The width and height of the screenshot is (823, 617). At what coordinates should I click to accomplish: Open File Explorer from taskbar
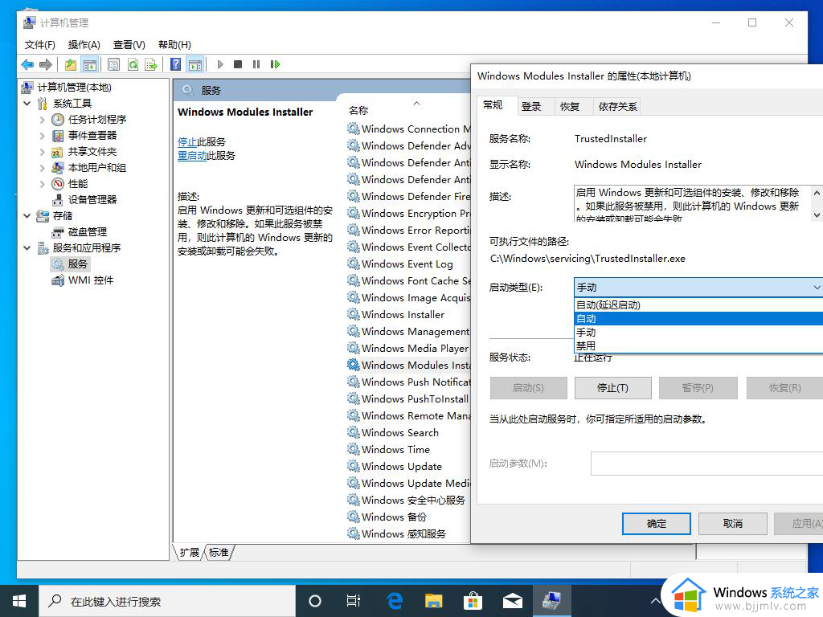pyautogui.click(x=433, y=601)
